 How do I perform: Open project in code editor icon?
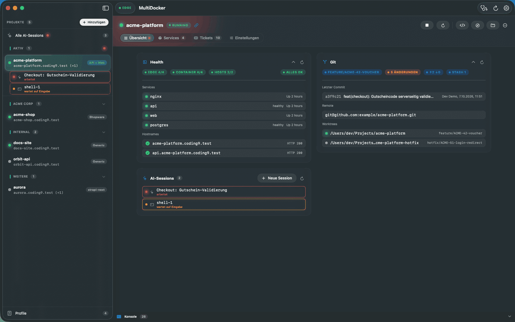click(462, 25)
